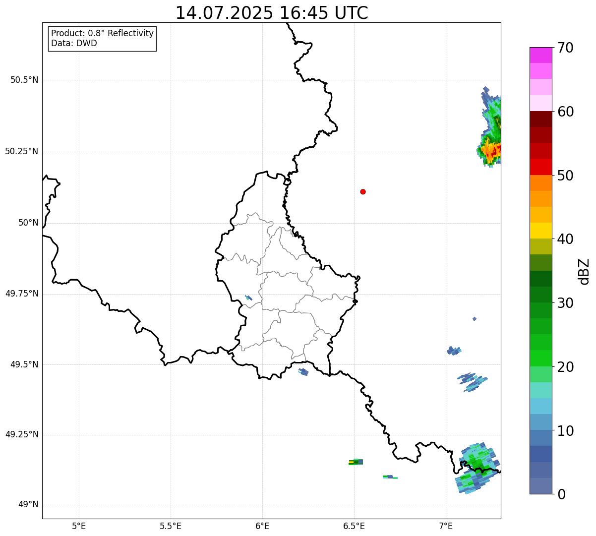Screen dimensions: 596x536
Task: Click the bright yellow colorbar segment at 40-42
Action: click(x=540, y=231)
